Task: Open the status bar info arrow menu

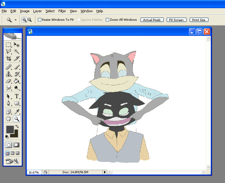Action: pyautogui.click(x=105, y=172)
